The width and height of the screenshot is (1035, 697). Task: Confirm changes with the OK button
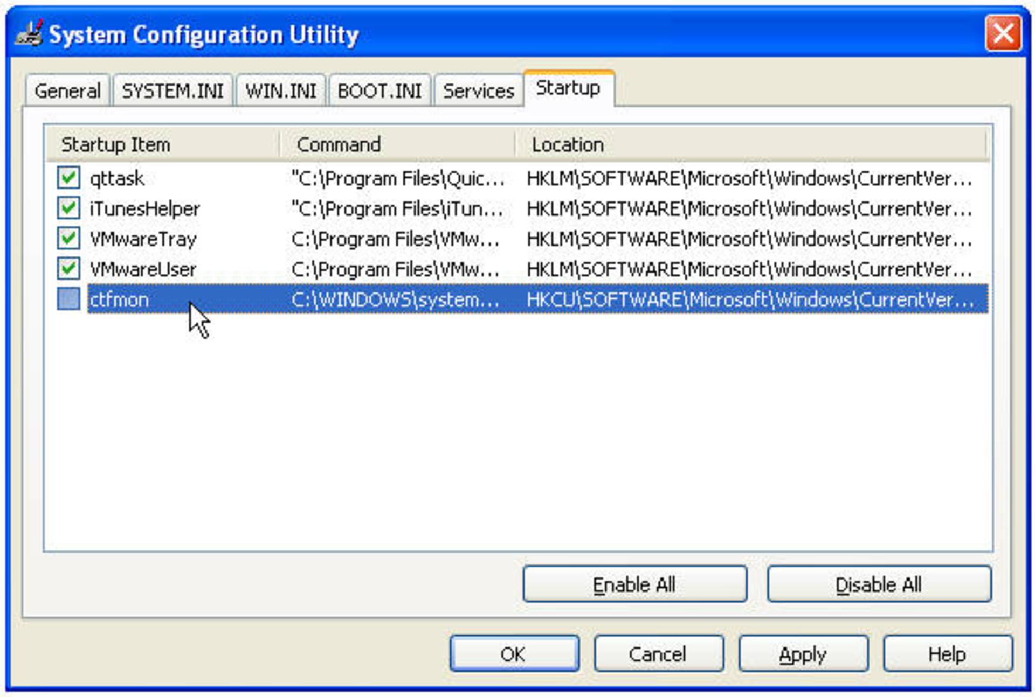(x=514, y=653)
